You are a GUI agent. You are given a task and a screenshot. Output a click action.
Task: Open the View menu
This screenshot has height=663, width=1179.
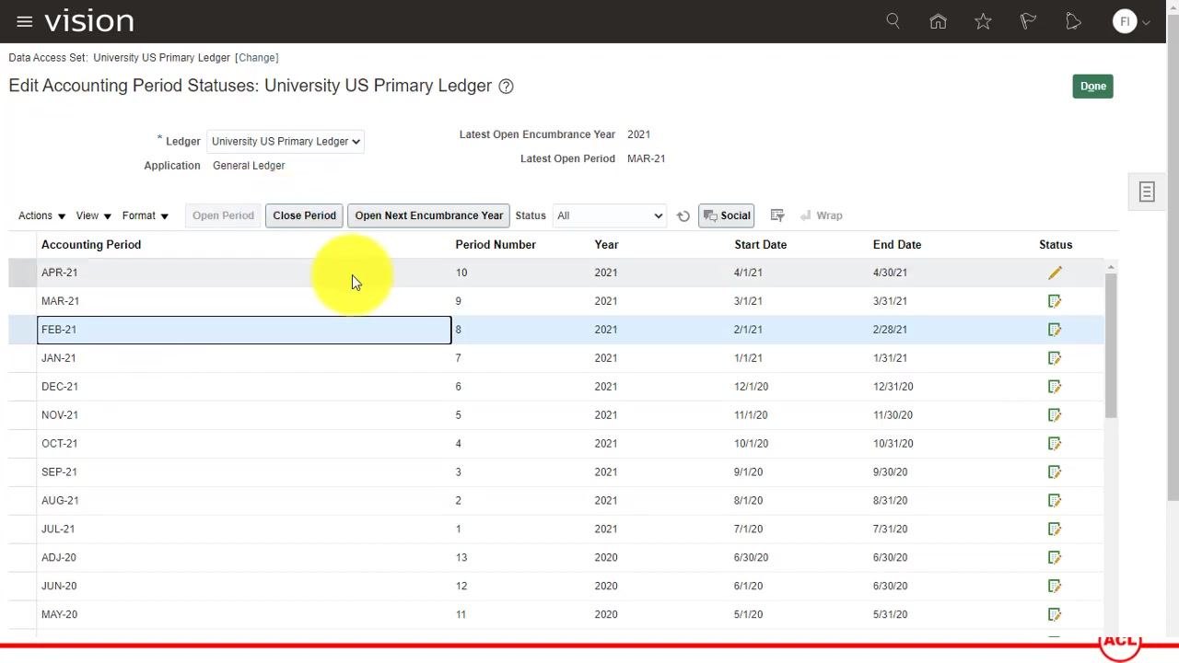point(93,215)
